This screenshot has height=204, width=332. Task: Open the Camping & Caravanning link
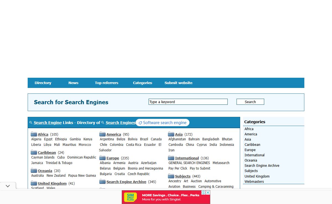(216, 187)
